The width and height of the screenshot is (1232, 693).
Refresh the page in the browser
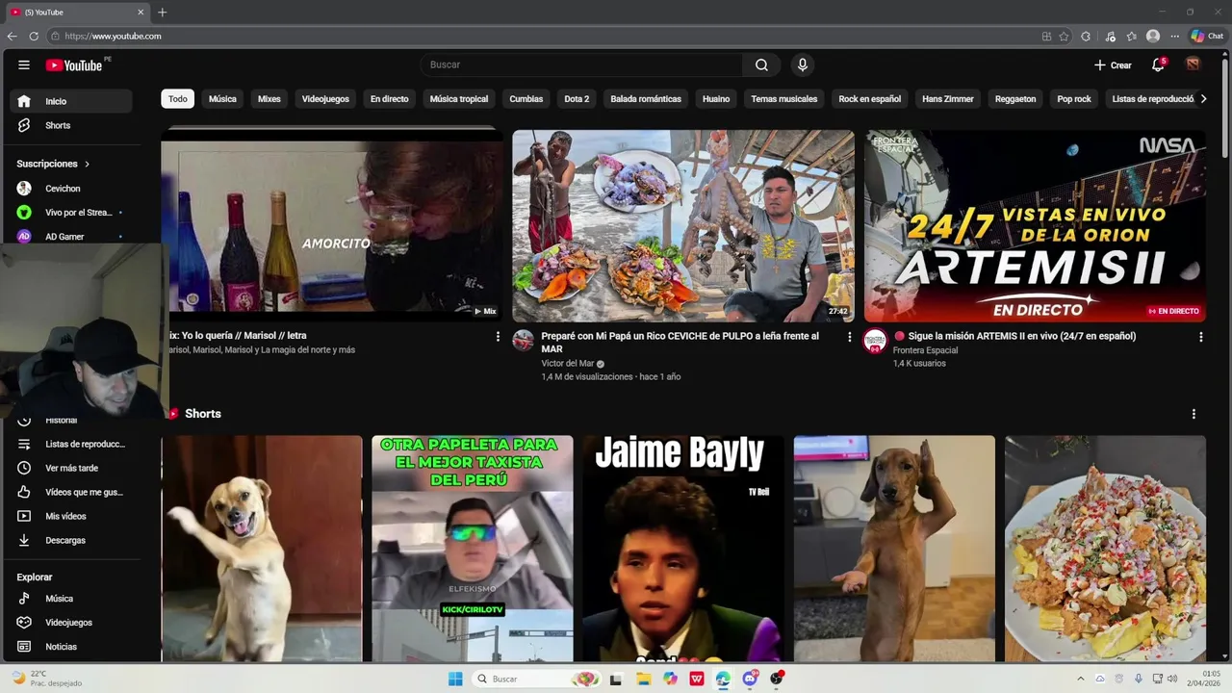coord(34,36)
